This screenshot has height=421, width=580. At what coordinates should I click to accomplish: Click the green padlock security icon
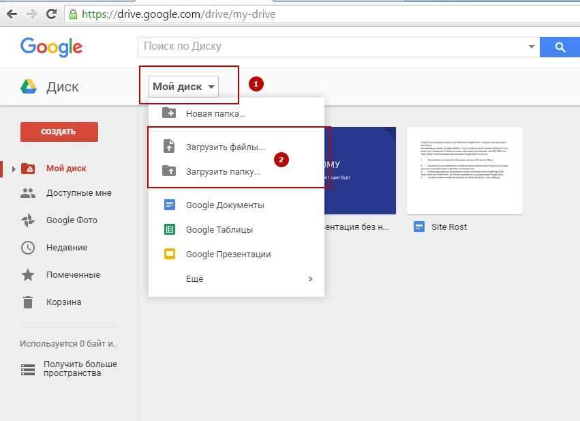pos(73,14)
